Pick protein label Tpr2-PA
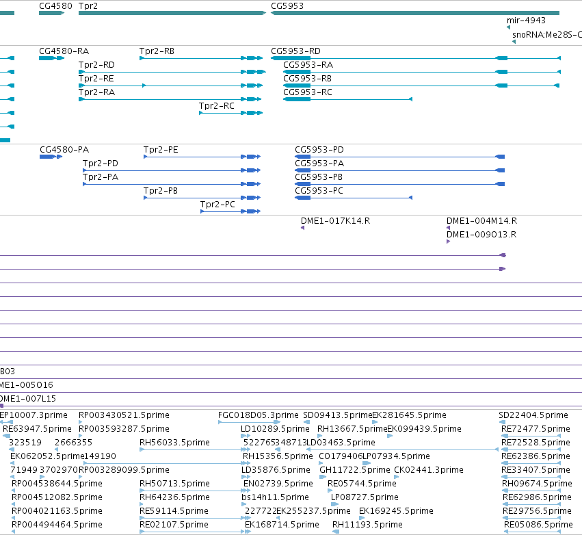The image size is (582, 535). tap(101, 177)
